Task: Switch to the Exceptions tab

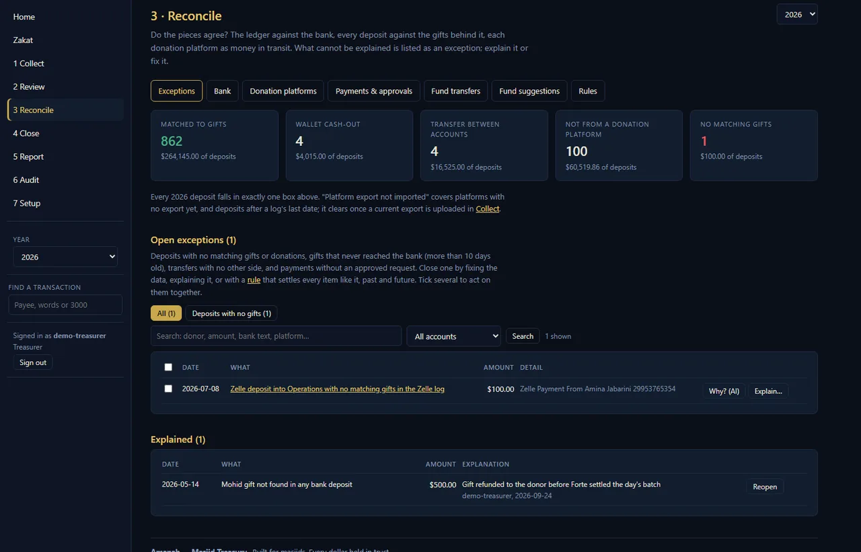Action: [176, 91]
